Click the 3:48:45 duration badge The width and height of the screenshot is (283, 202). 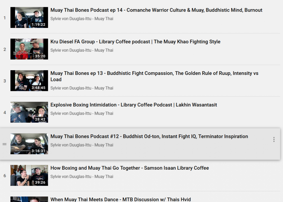[x=38, y=88]
